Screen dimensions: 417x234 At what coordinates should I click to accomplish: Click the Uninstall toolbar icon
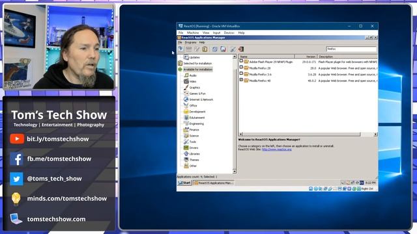point(188,49)
